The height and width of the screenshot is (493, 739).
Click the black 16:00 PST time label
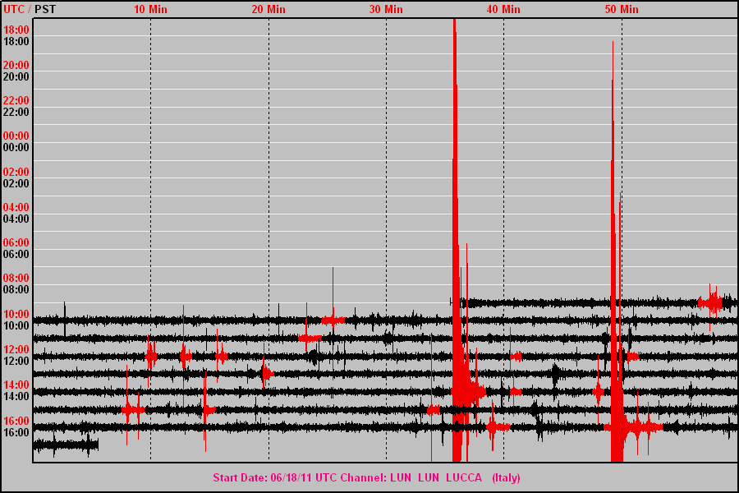[x=16, y=433]
